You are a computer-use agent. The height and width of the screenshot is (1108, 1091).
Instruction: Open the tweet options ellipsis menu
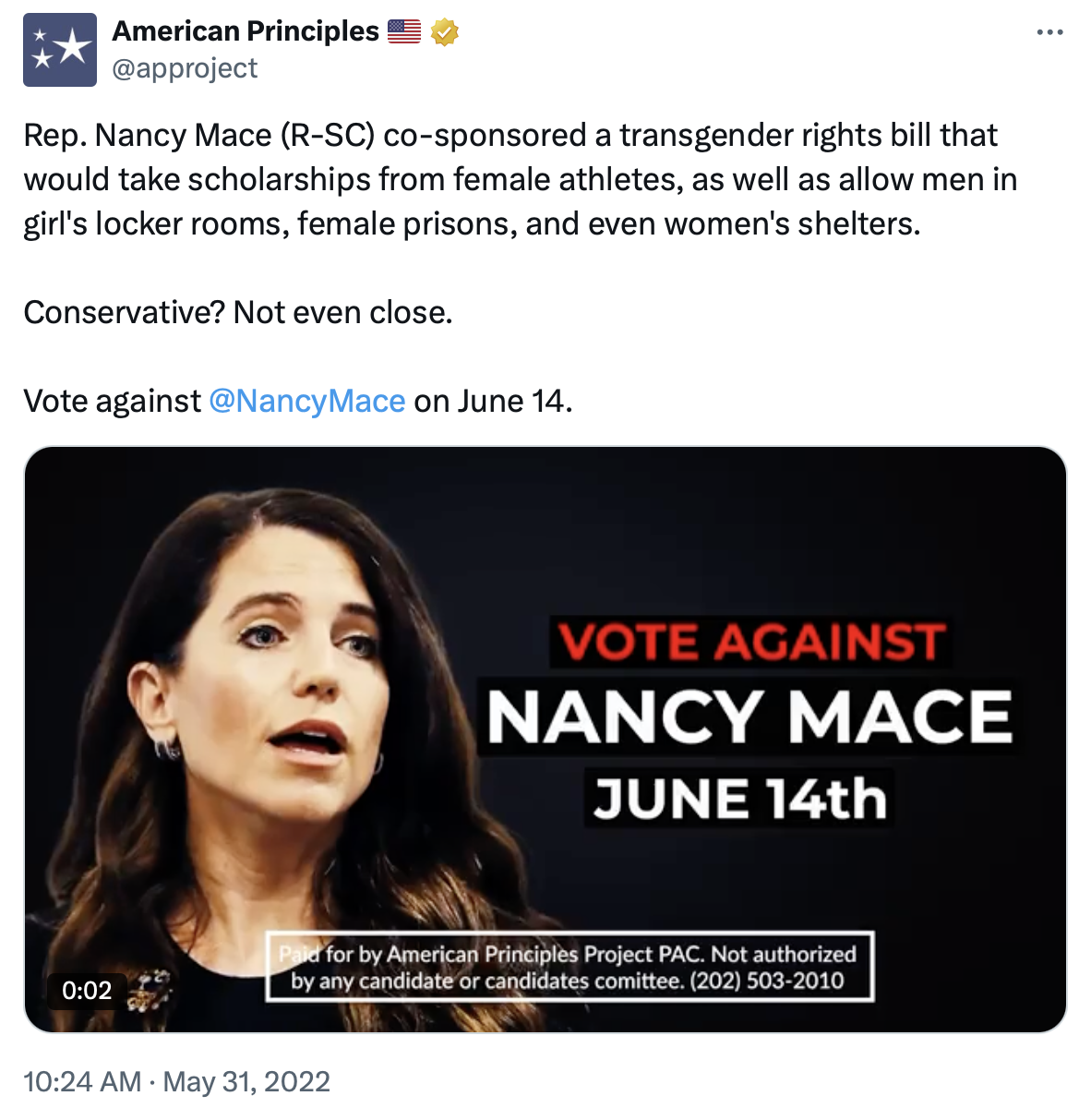(1049, 30)
